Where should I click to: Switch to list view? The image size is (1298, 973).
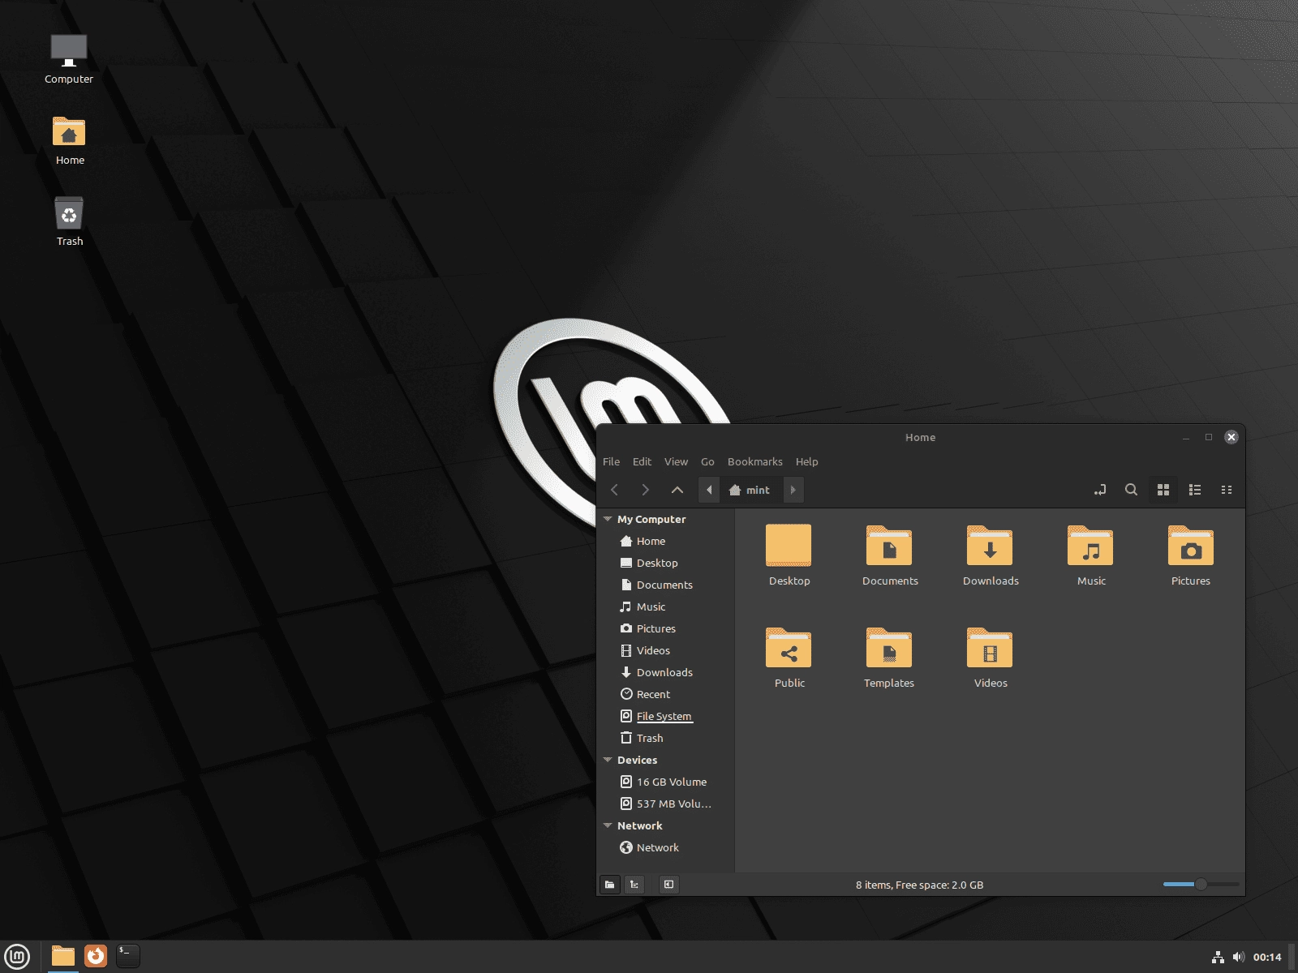coord(1195,490)
